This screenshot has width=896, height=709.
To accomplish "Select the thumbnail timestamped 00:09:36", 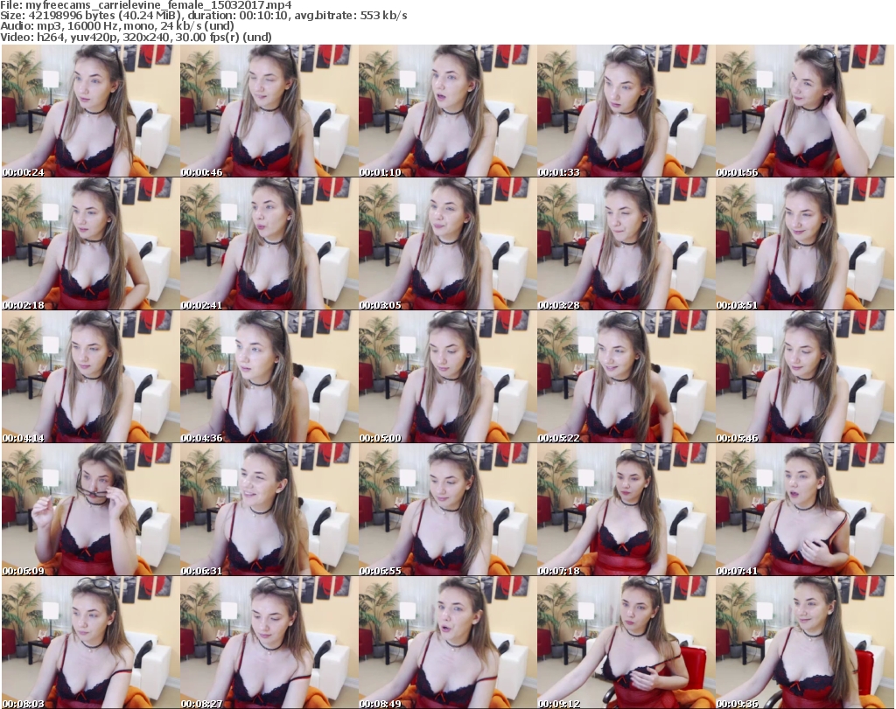I will pyautogui.click(x=805, y=643).
